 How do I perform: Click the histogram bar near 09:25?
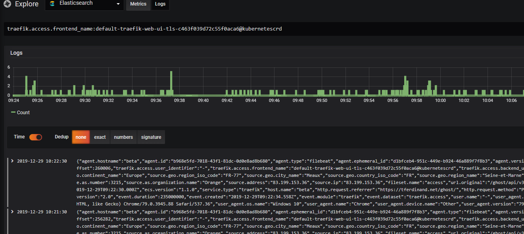26,86
